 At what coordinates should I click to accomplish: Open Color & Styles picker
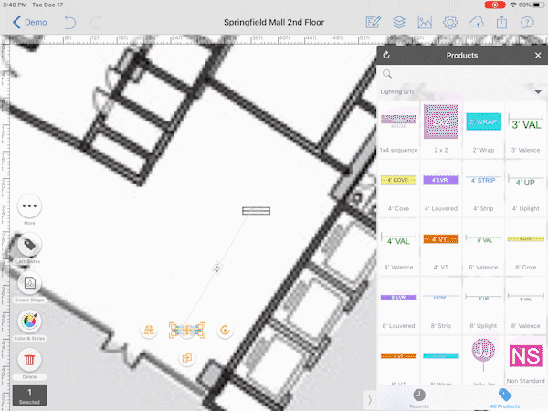pos(29,321)
